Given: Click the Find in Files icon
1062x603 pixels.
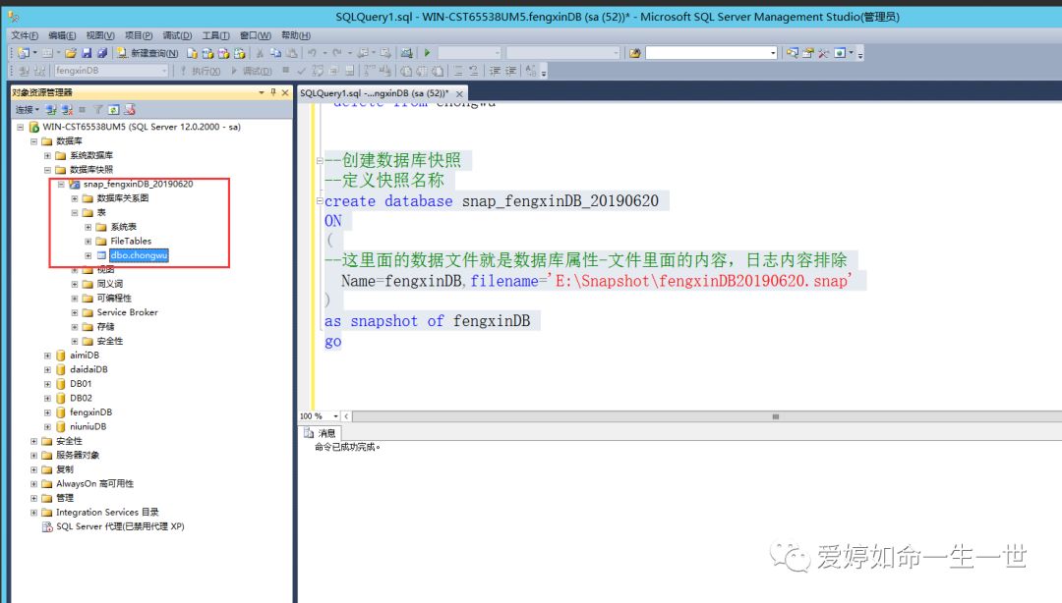Looking at the screenshot, I should pos(634,53).
